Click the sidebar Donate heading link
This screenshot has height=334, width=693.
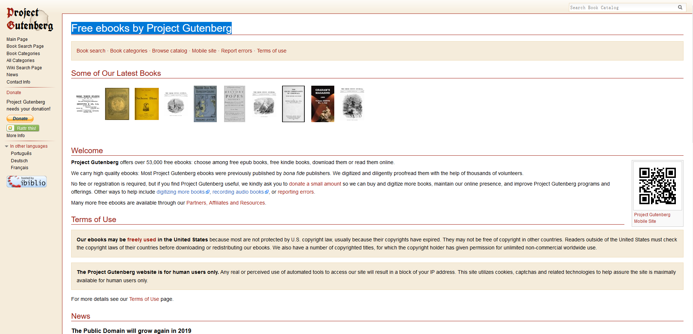click(x=14, y=93)
